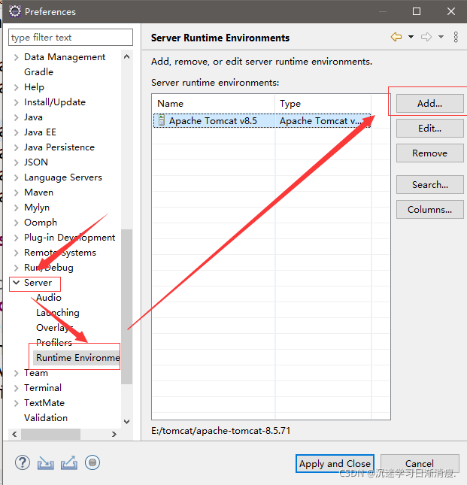Expand the JSON tree node
Viewport: 467px width, 485px height.
(x=17, y=162)
